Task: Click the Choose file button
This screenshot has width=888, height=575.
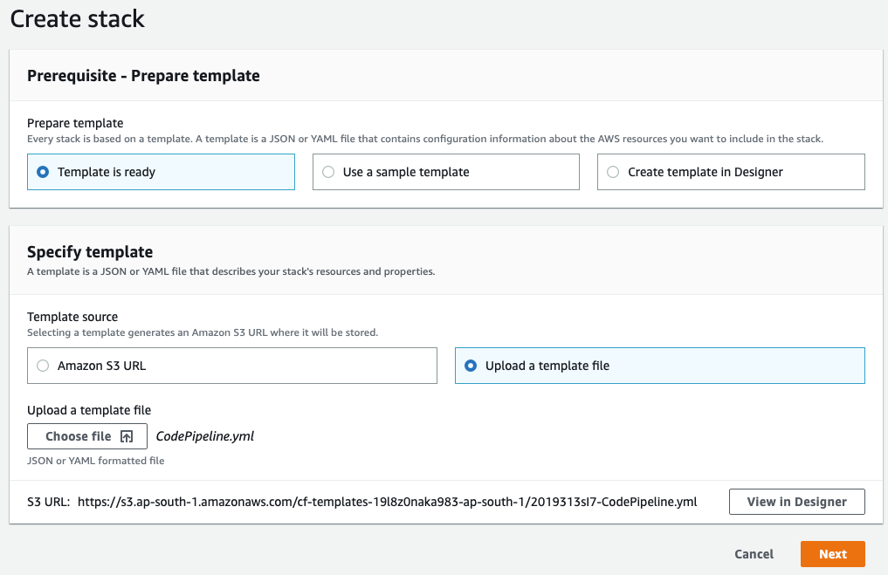Action: [87, 436]
